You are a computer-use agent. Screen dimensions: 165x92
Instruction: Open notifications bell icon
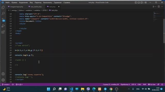162,84
